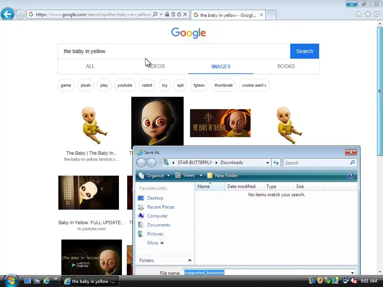Click the compatibility view icon in address bar
The image size is (383, 287).
pyautogui.click(x=173, y=15)
